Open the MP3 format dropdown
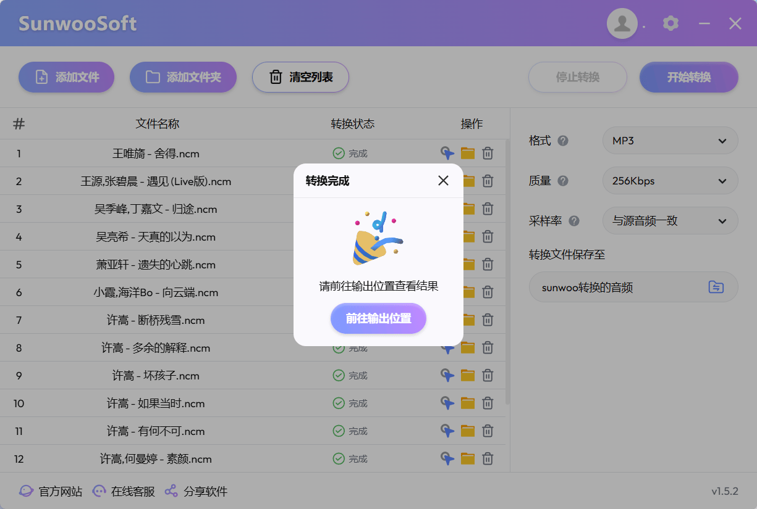 tap(670, 141)
